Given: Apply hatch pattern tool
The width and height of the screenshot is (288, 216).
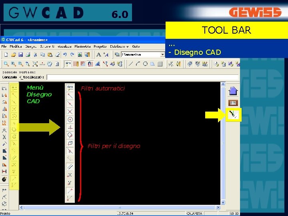Looking at the screenshot, I should pyautogui.click(x=160, y=64).
